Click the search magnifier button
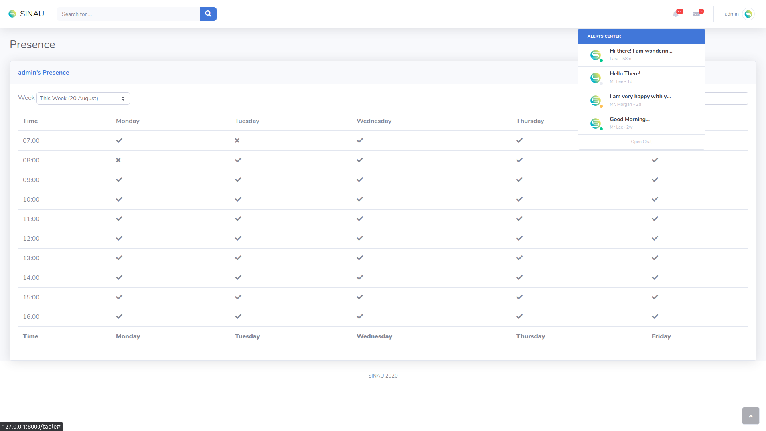766x431 pixels. [208, 14]
